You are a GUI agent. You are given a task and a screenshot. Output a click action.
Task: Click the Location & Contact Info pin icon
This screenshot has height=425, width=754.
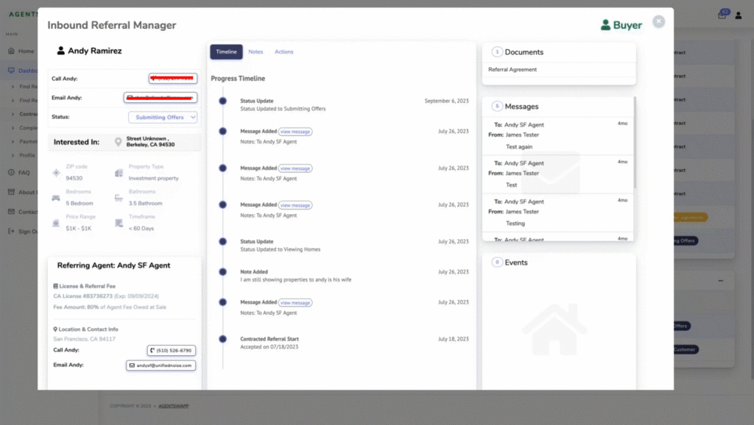pos(55,329)
